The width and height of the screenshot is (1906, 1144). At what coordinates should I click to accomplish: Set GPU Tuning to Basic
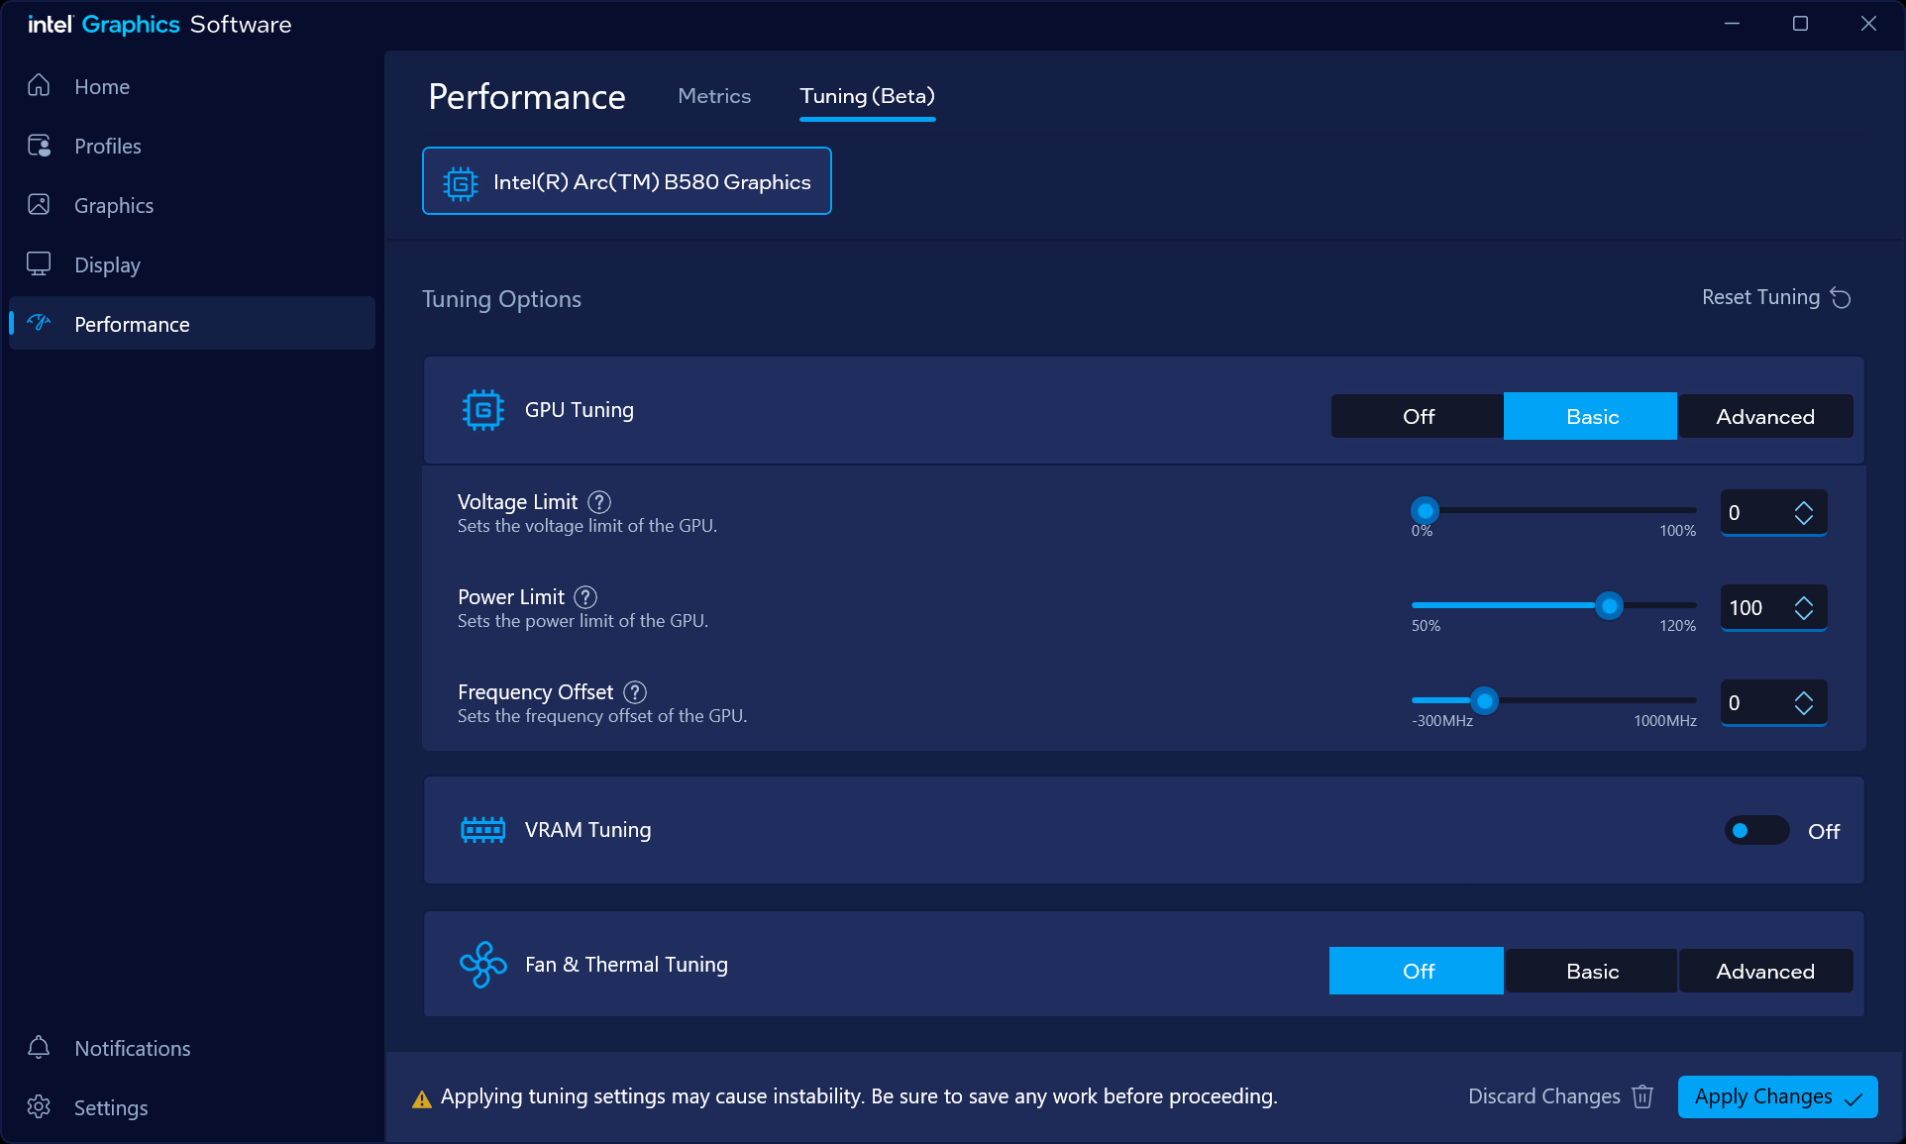1591,416
